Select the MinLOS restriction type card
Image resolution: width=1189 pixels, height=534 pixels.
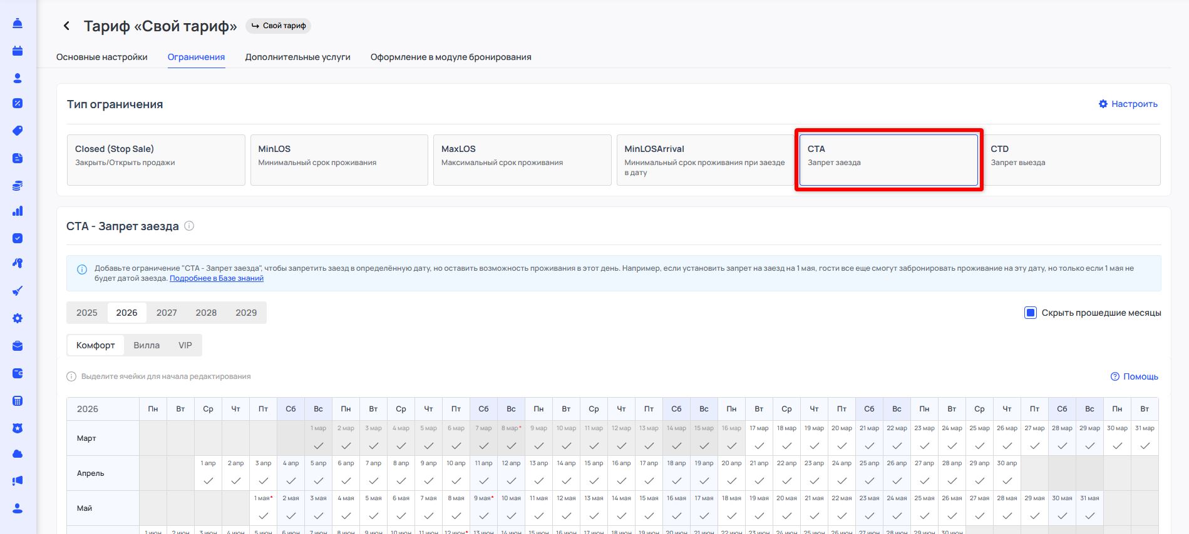pyautogui.click(x=339, y=160)
